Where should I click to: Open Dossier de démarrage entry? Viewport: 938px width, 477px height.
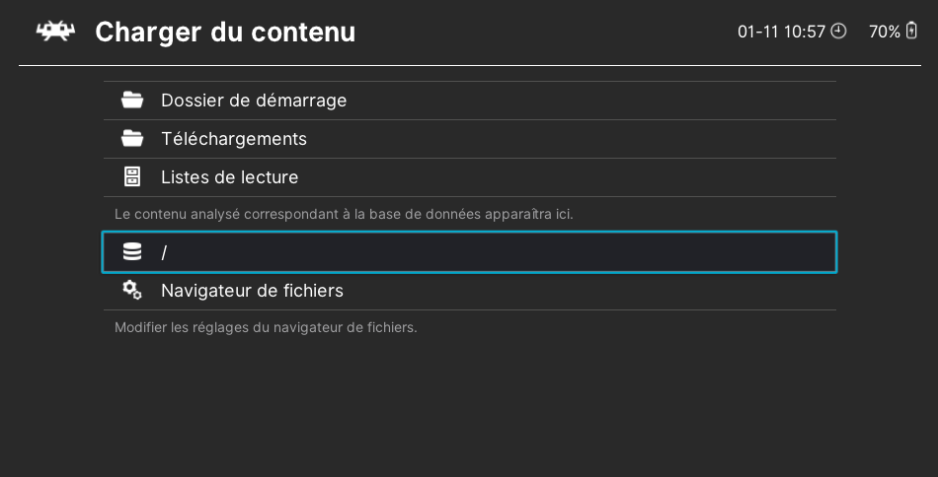click(470, 101)
